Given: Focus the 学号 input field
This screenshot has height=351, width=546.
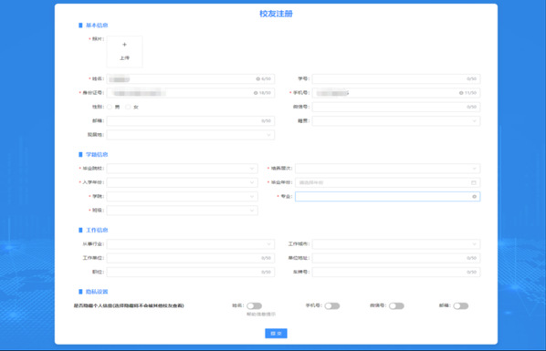Looking at the screenshot, I should 396,79.
